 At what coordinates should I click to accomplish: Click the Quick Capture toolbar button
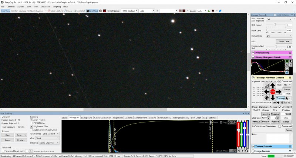pyautogui.click(x=35, y=11)
